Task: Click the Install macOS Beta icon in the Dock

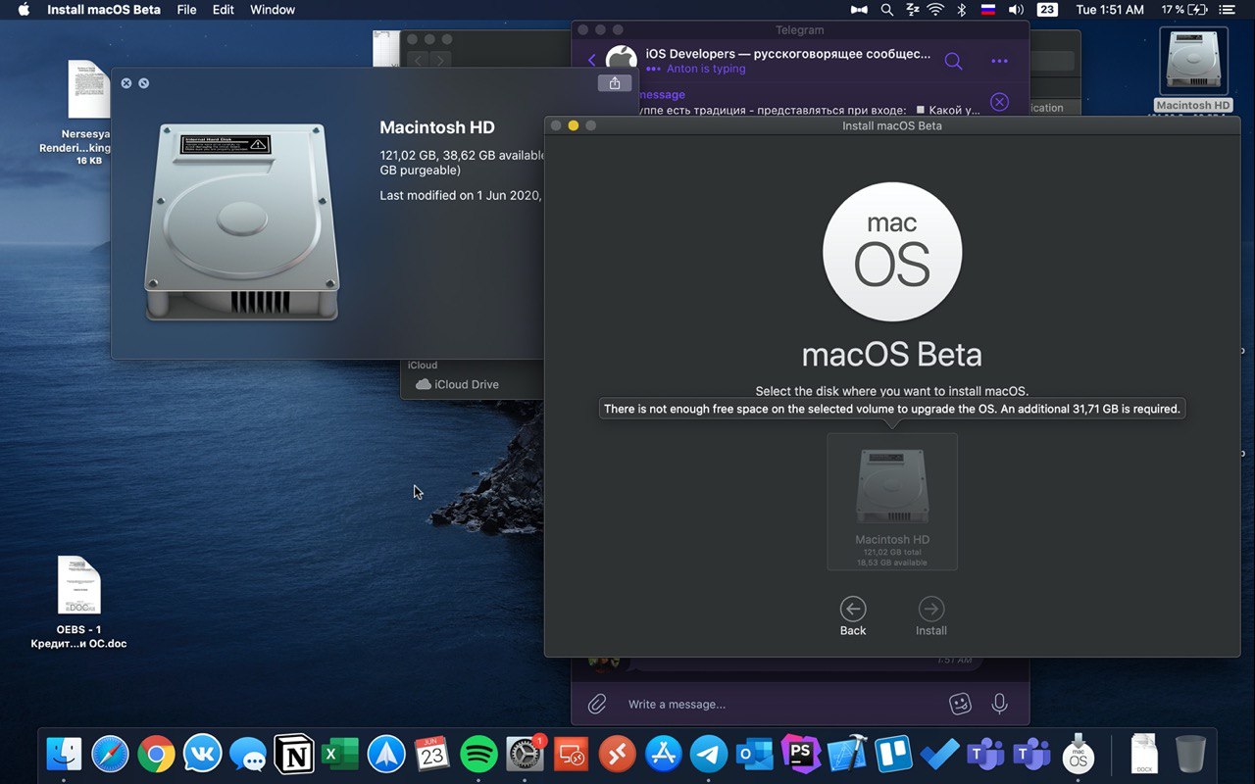Action: tap(1078, 754)
